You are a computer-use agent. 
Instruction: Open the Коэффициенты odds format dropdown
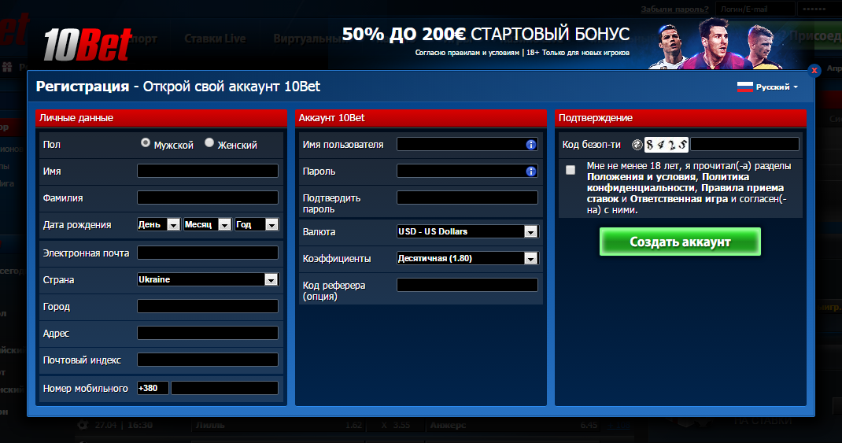coord(467,258)
